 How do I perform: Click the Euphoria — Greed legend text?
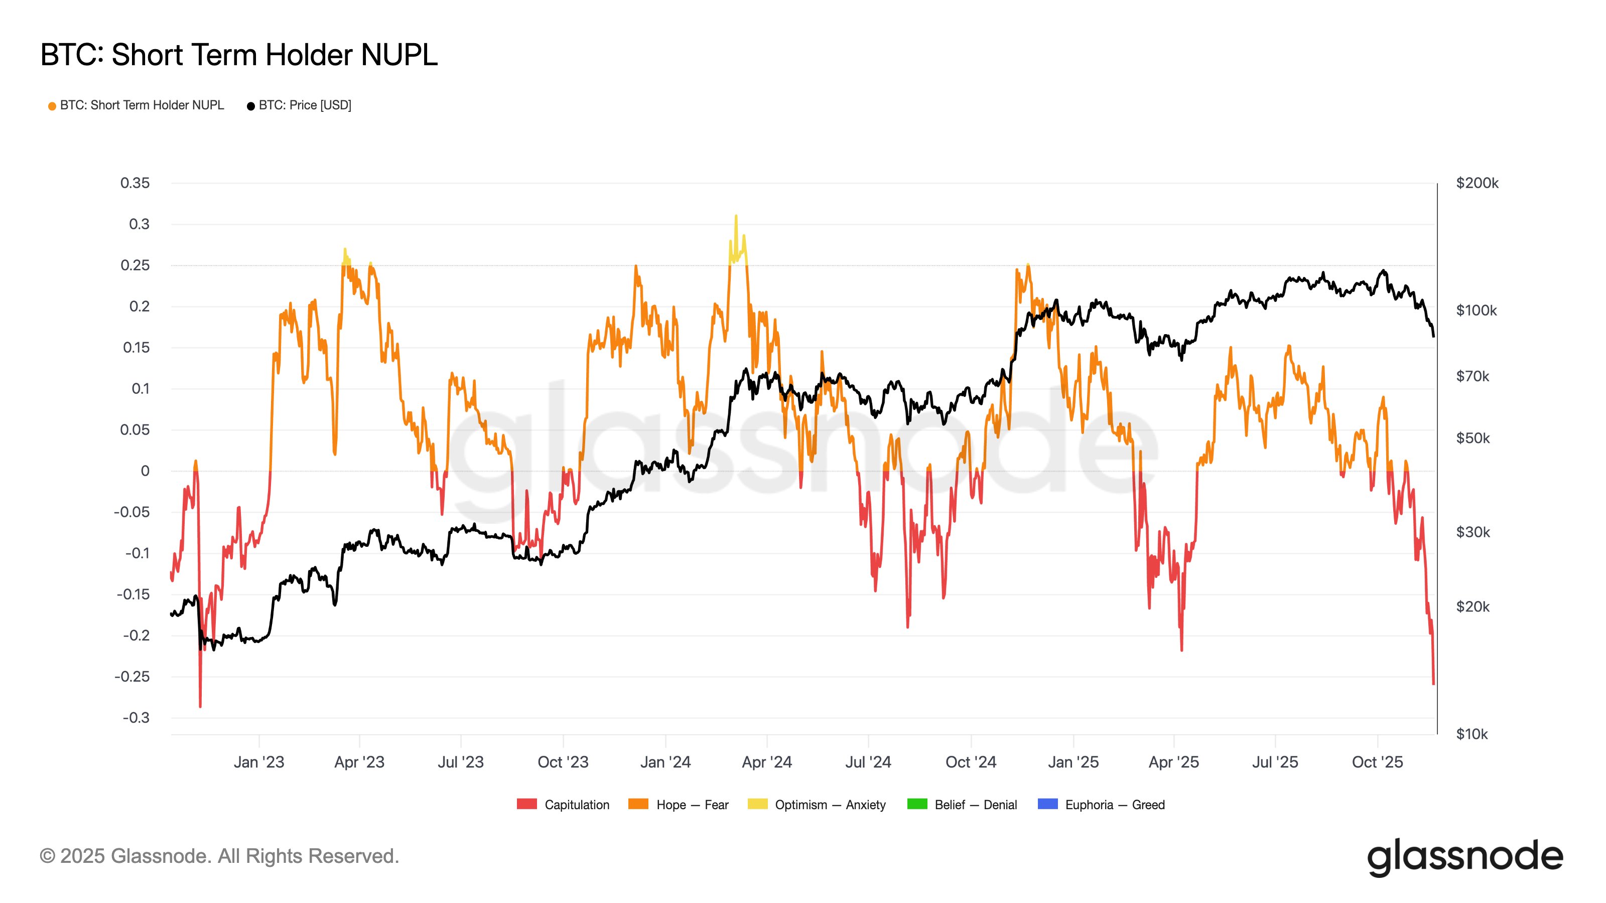click(1115, 805)
